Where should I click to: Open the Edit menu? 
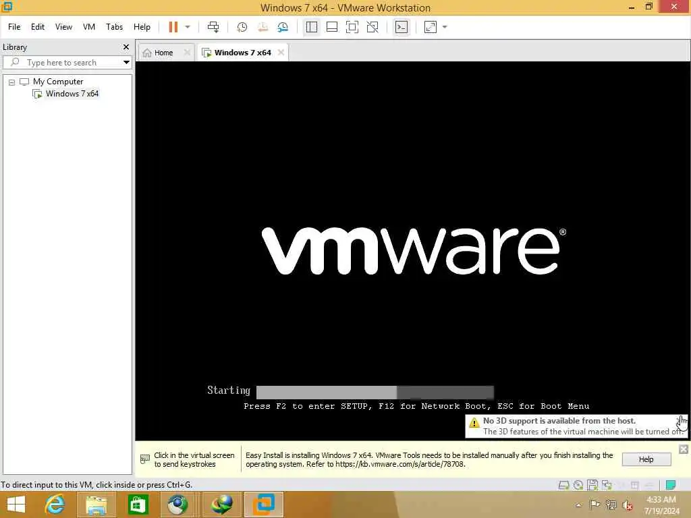(x=38, y=27)
